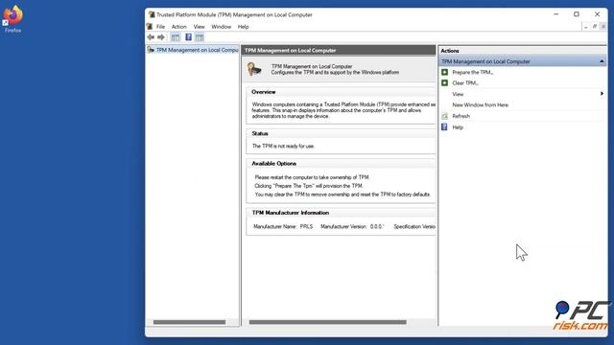Viewport: 614px width, 345px height.
Task: Collapse the TPM Management actions section arrow
Action: point(602,61)
